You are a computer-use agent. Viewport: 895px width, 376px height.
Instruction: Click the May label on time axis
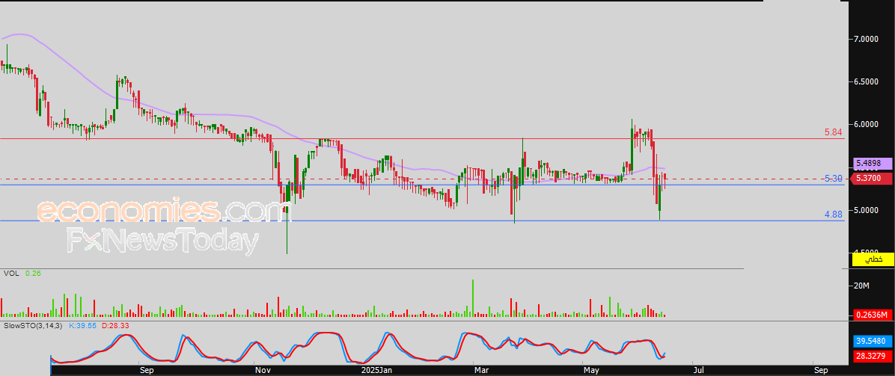(x=591, y=370)
